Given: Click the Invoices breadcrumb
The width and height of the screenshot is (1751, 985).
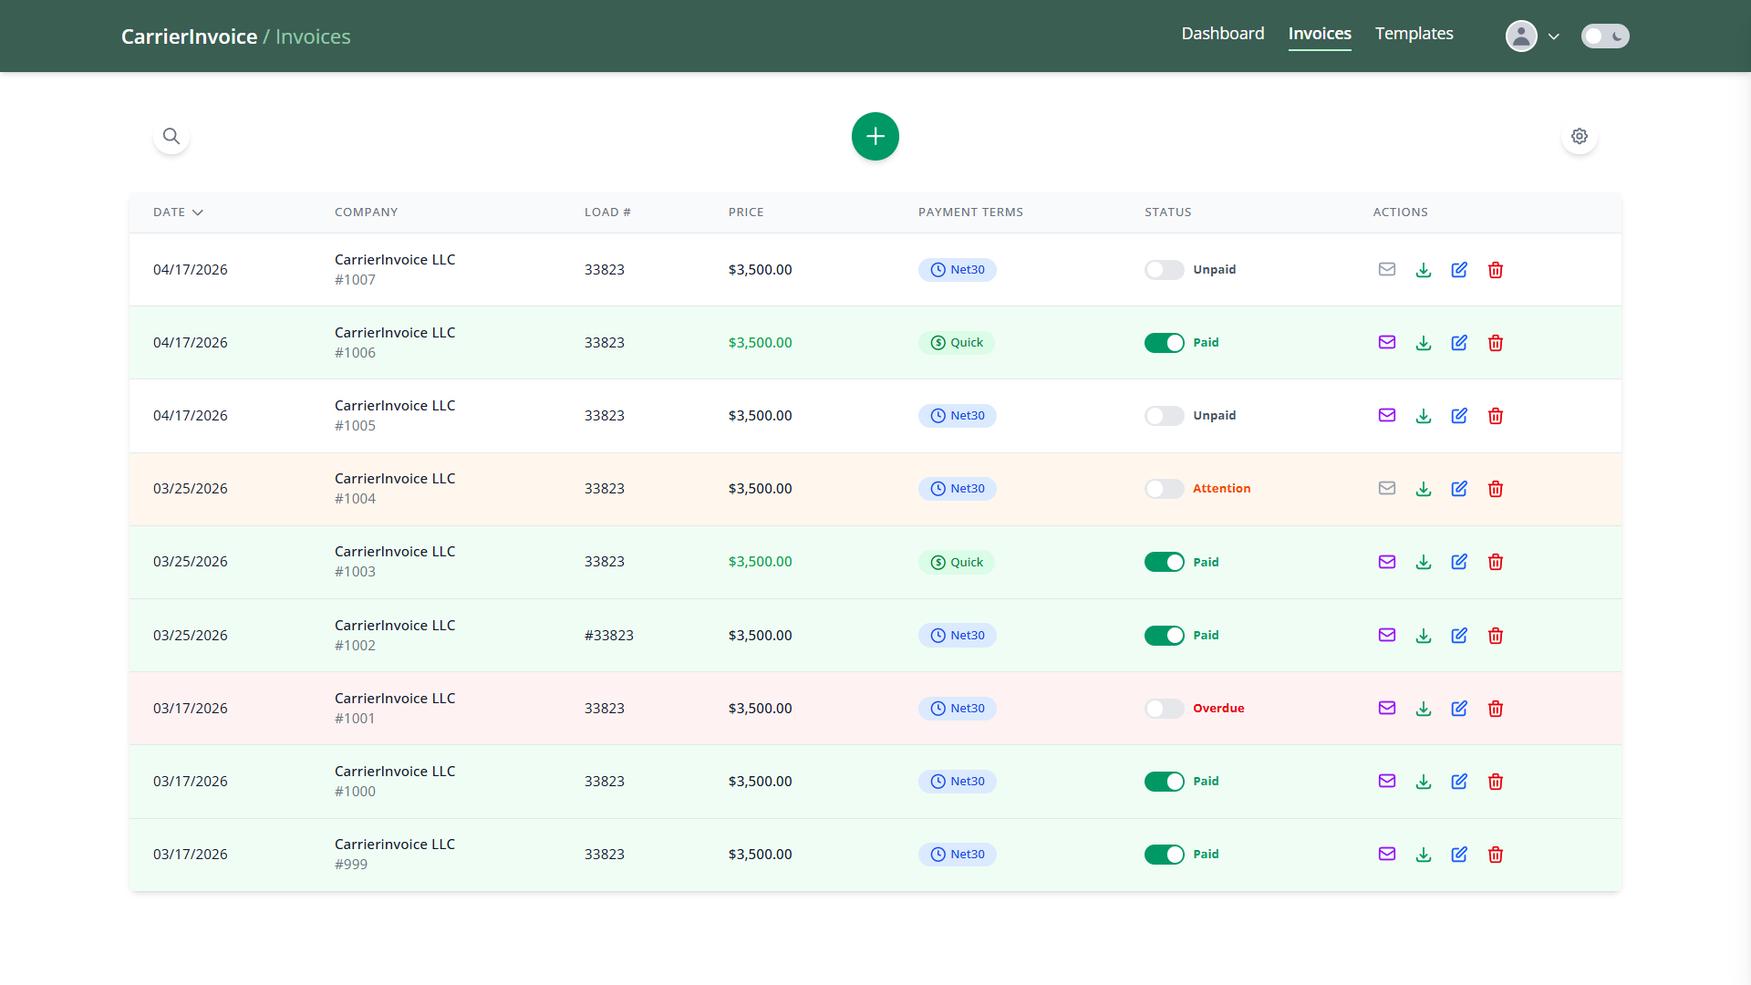Looking at the screenshot, I should [313, 36].
